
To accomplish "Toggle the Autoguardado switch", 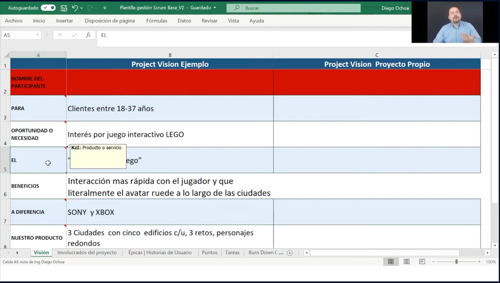I will click(48, 8).
